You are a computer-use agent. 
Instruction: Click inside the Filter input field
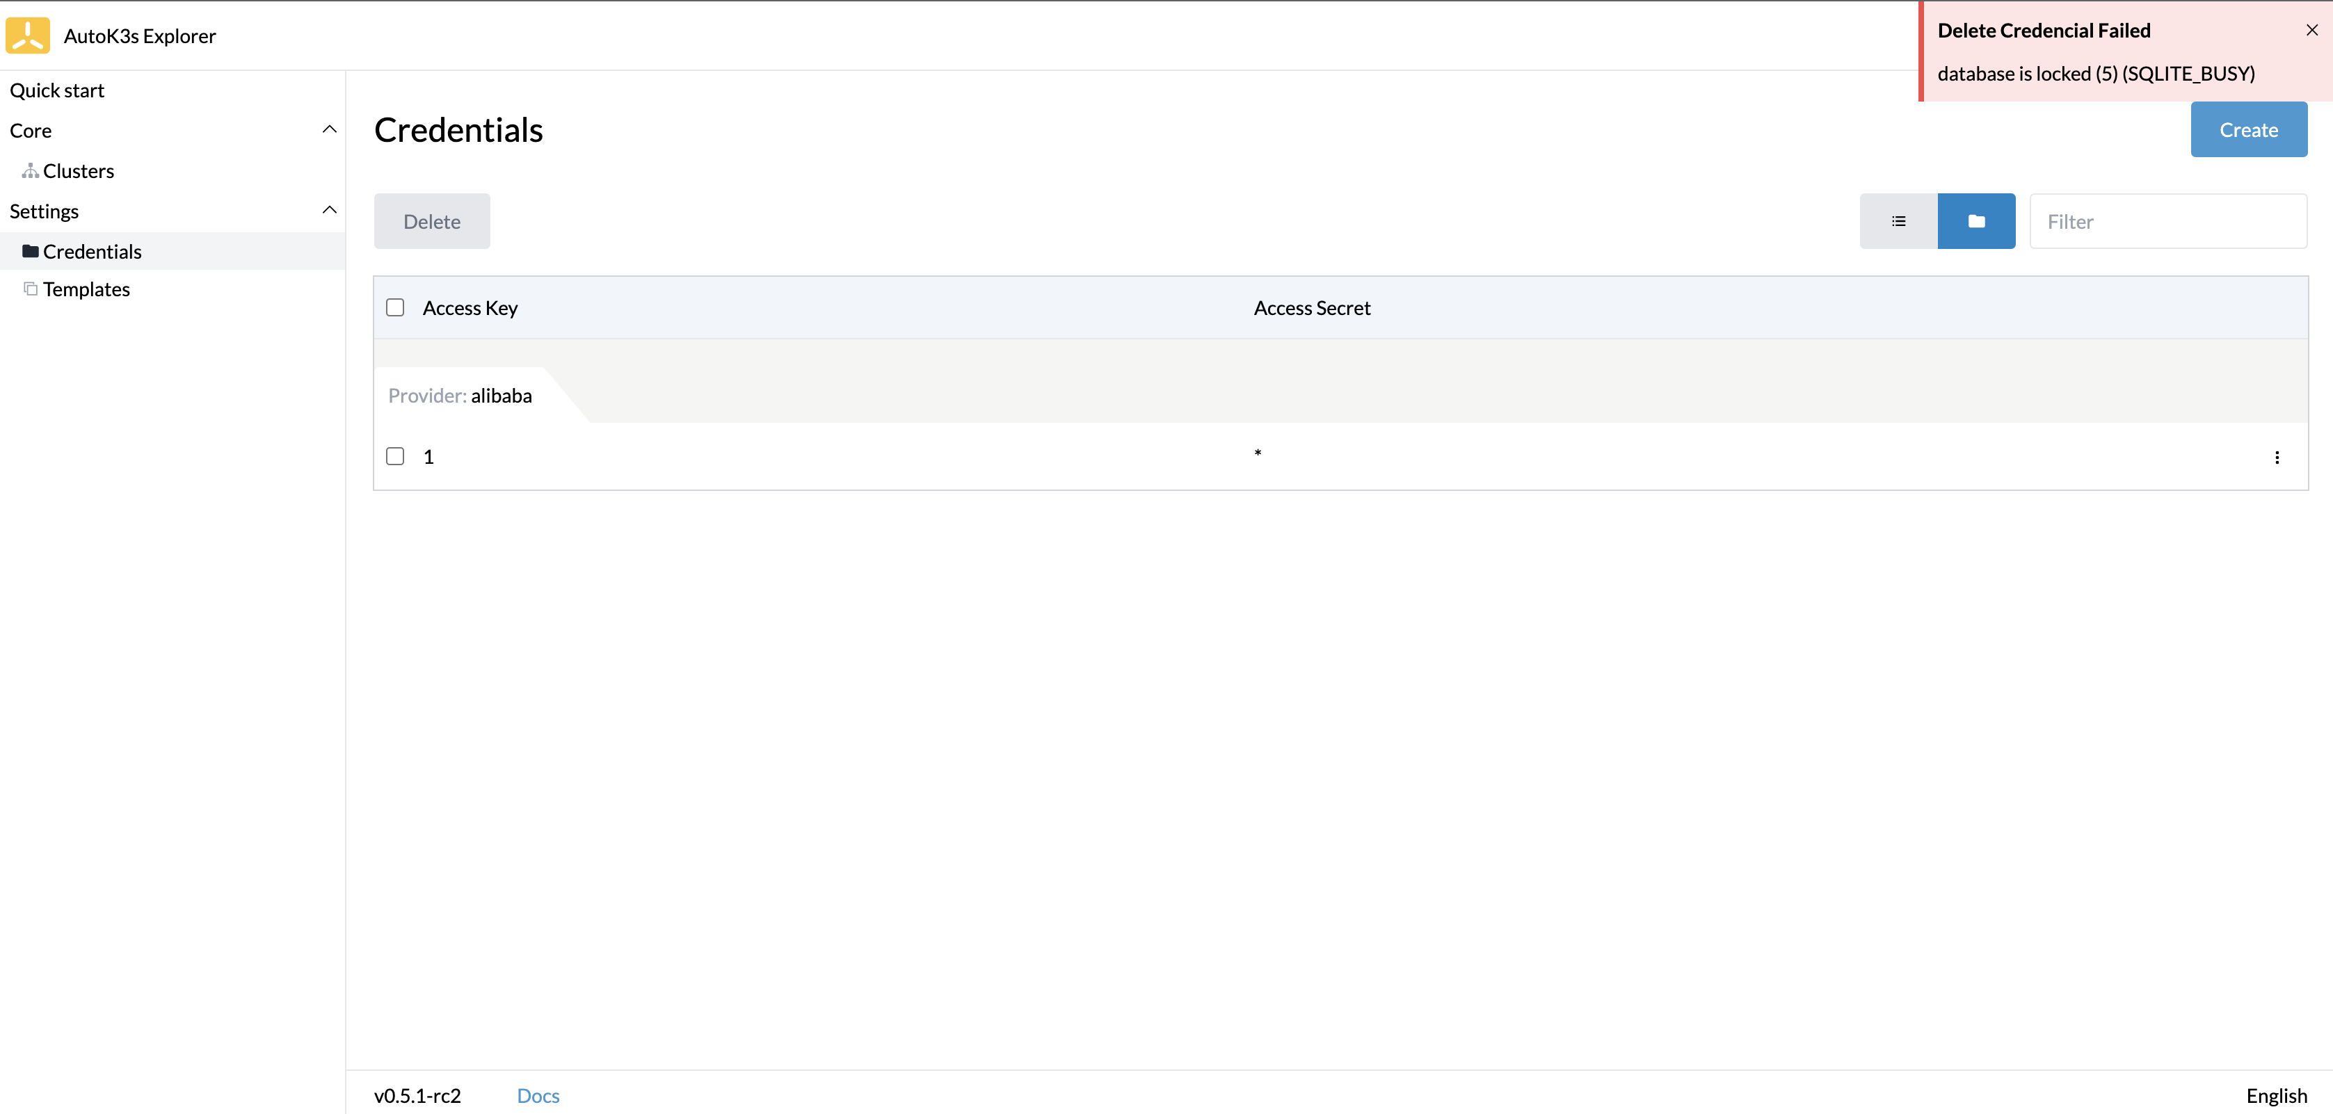[x=2168, y=220]
